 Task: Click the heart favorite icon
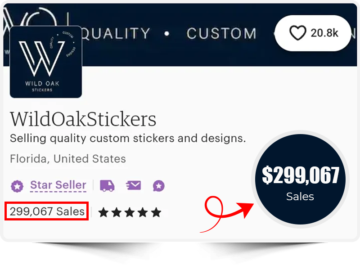297,33
